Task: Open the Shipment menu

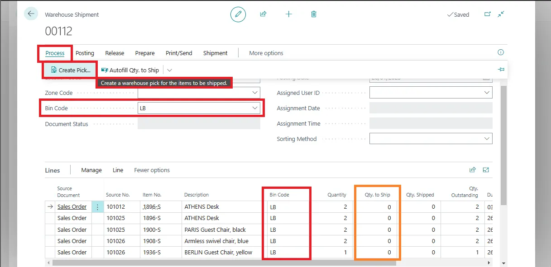Action: 215,53
